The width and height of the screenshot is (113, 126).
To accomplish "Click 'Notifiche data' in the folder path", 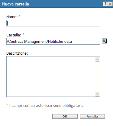I will coord(60,41).
